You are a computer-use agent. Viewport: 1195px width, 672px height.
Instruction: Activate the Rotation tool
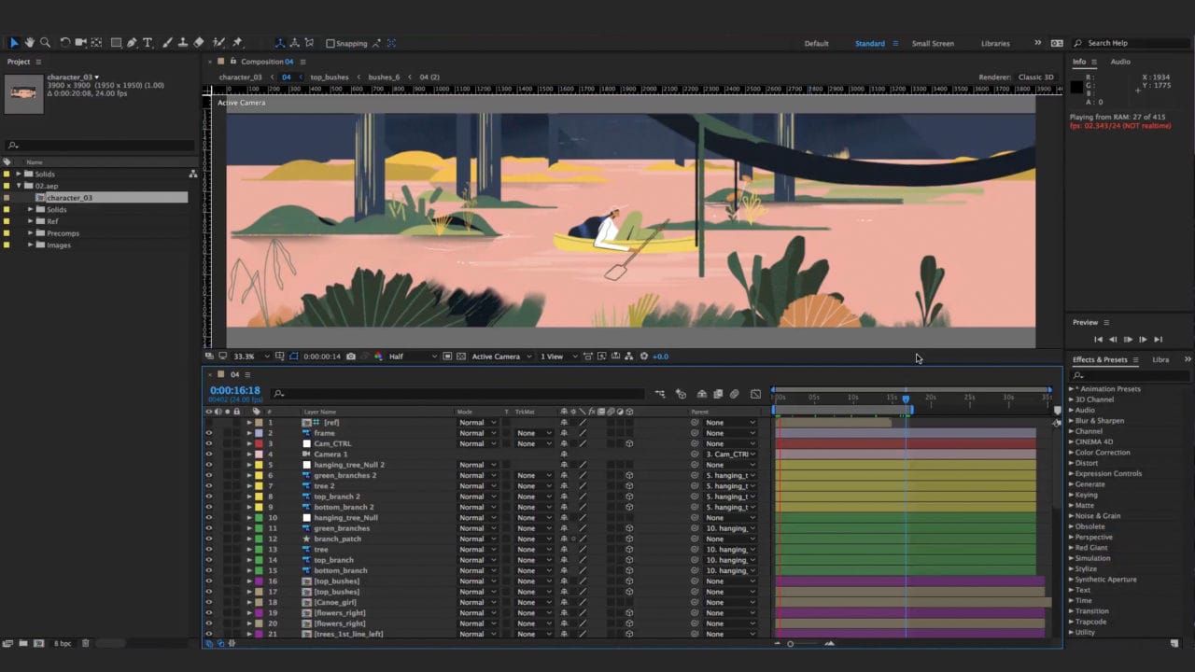(64, 43)
